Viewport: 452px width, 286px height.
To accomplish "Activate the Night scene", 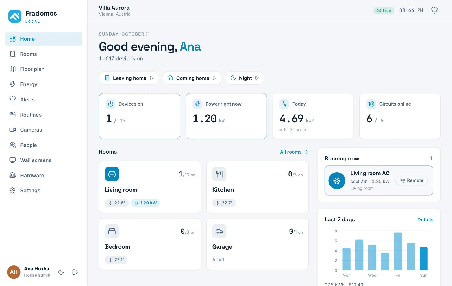I will (245, 78).
